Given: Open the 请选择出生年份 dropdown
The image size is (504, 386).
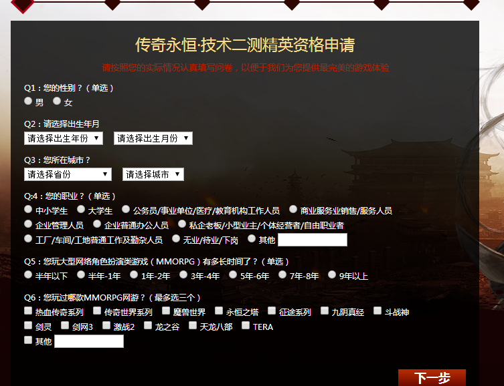Looking at the screenshot, I should tap(64, 138).
